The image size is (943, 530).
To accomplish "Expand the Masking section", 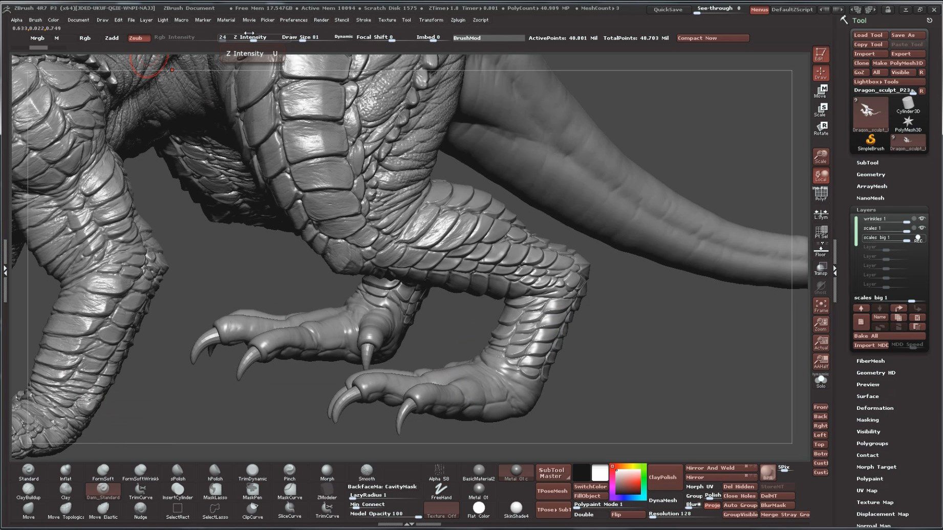I will point(867,420).
